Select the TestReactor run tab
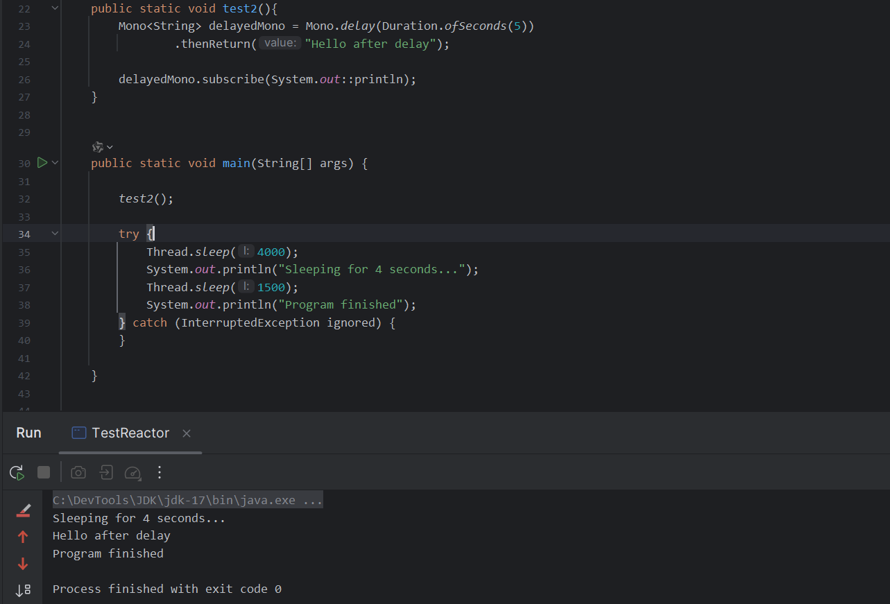 (130, 433)
